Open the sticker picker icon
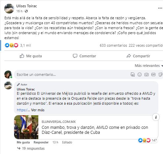 160,75
